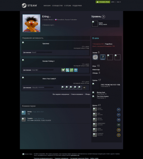Image resolution: width=143 pixels, height=159 pixels.
Task: Open the Blazing Godz group link
Action: (x=101, y=92)
